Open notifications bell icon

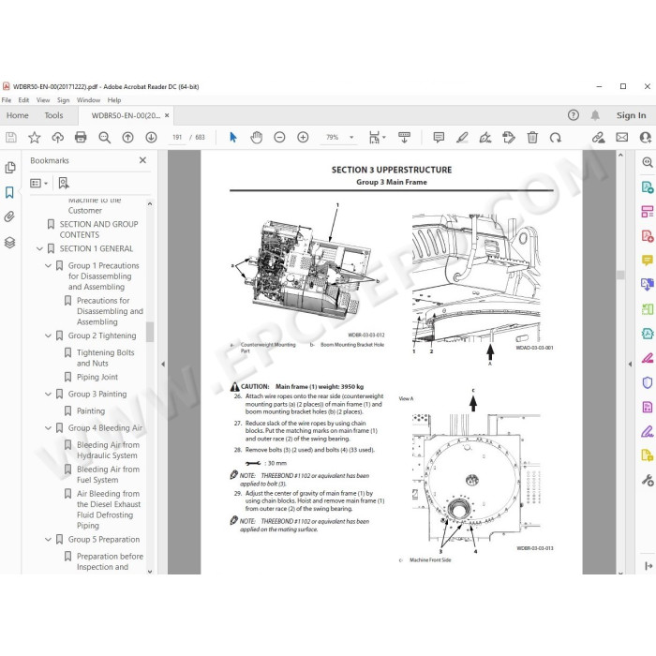[x=595, y=115]
